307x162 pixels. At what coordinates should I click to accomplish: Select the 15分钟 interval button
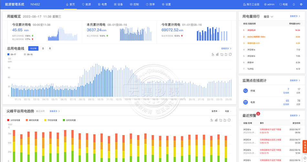pos(33,48)
